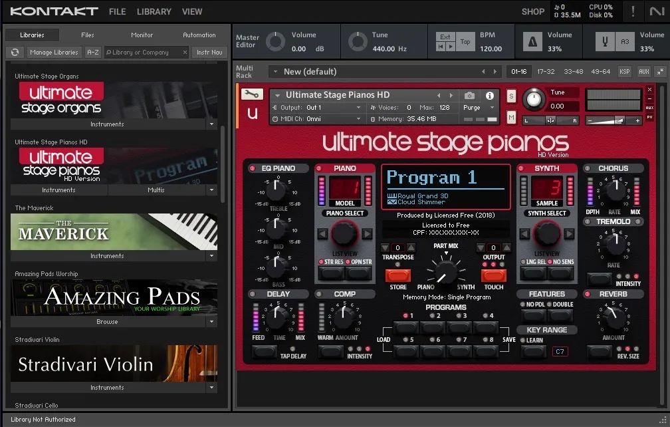Open the LIBRARY menu
670x427 pixels.
[154, 11]
